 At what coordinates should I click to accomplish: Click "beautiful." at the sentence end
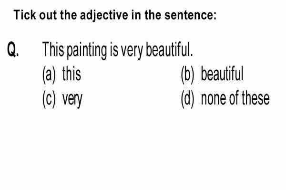pos(169,49)
